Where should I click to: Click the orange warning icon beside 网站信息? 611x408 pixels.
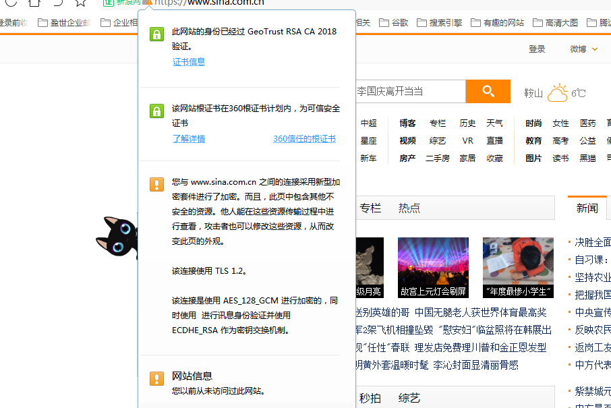pos(157,379)
